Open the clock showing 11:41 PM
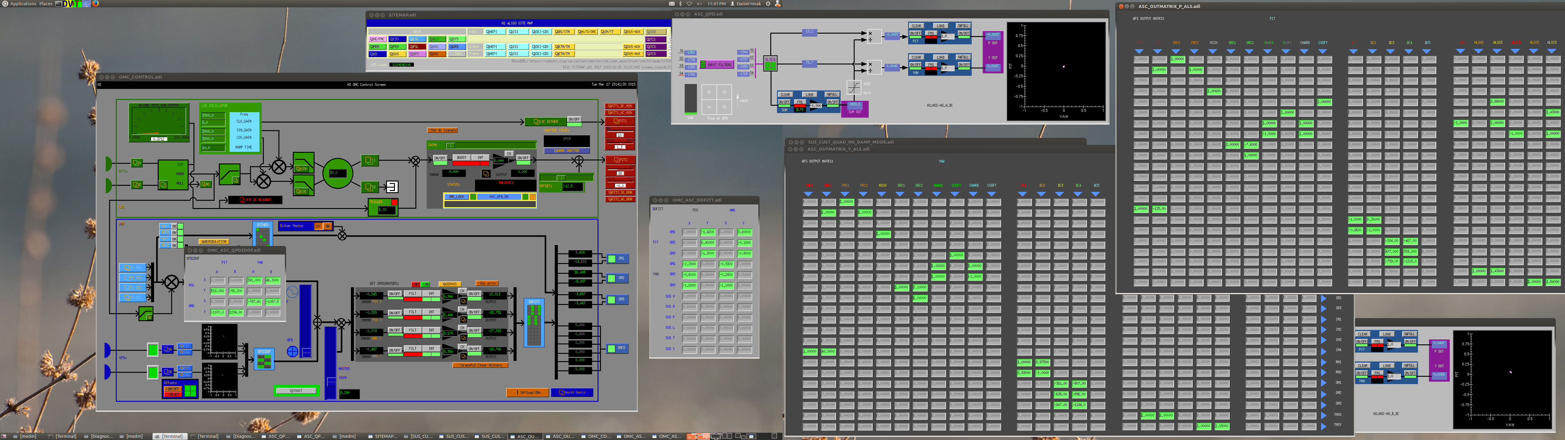1565x440 pixels. 716,4
